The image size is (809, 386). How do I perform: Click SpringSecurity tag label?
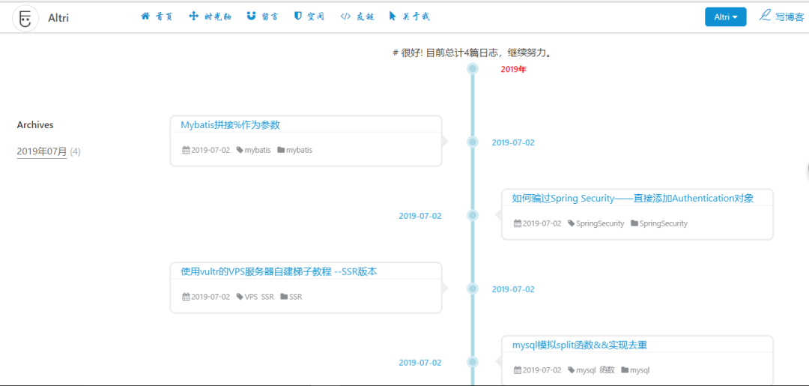tap(600, 223)
